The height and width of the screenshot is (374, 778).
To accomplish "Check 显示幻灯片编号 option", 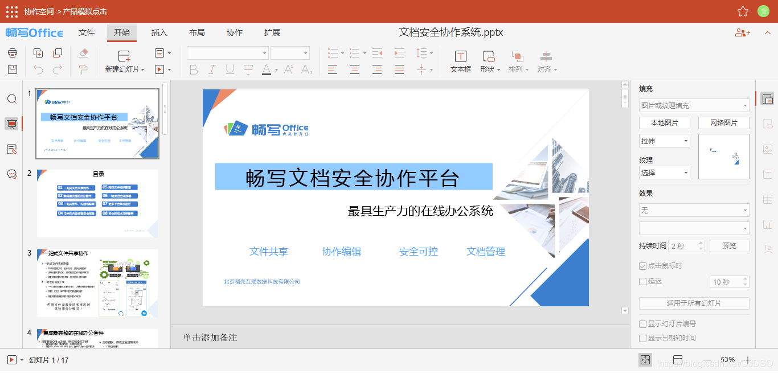I will click(643, 324).
